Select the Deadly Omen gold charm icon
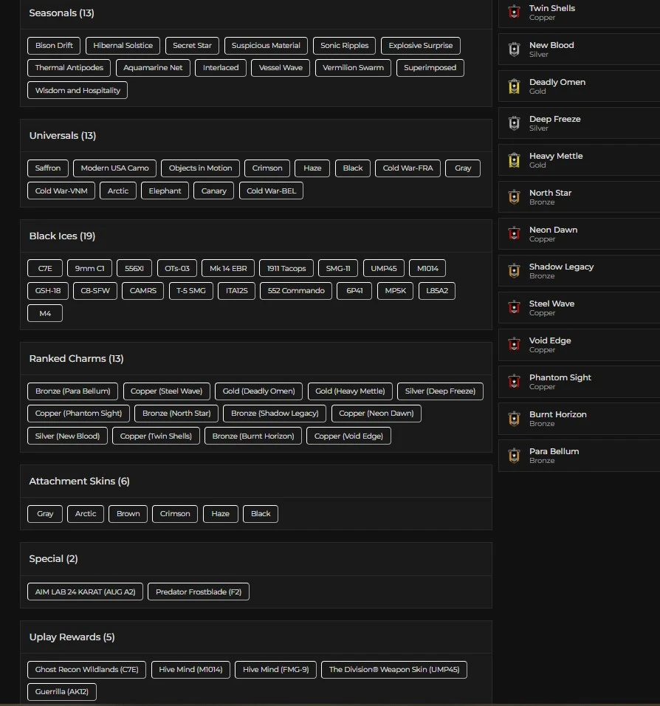660x706 pixels. click(x=515, y=86)
